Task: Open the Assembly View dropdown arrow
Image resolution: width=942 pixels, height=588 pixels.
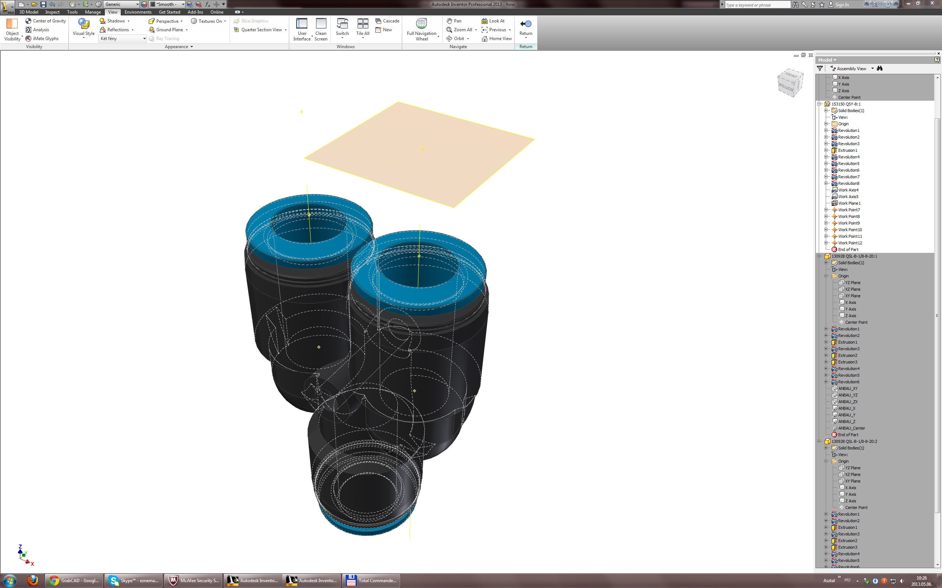Action: click(x=873, y=68)
